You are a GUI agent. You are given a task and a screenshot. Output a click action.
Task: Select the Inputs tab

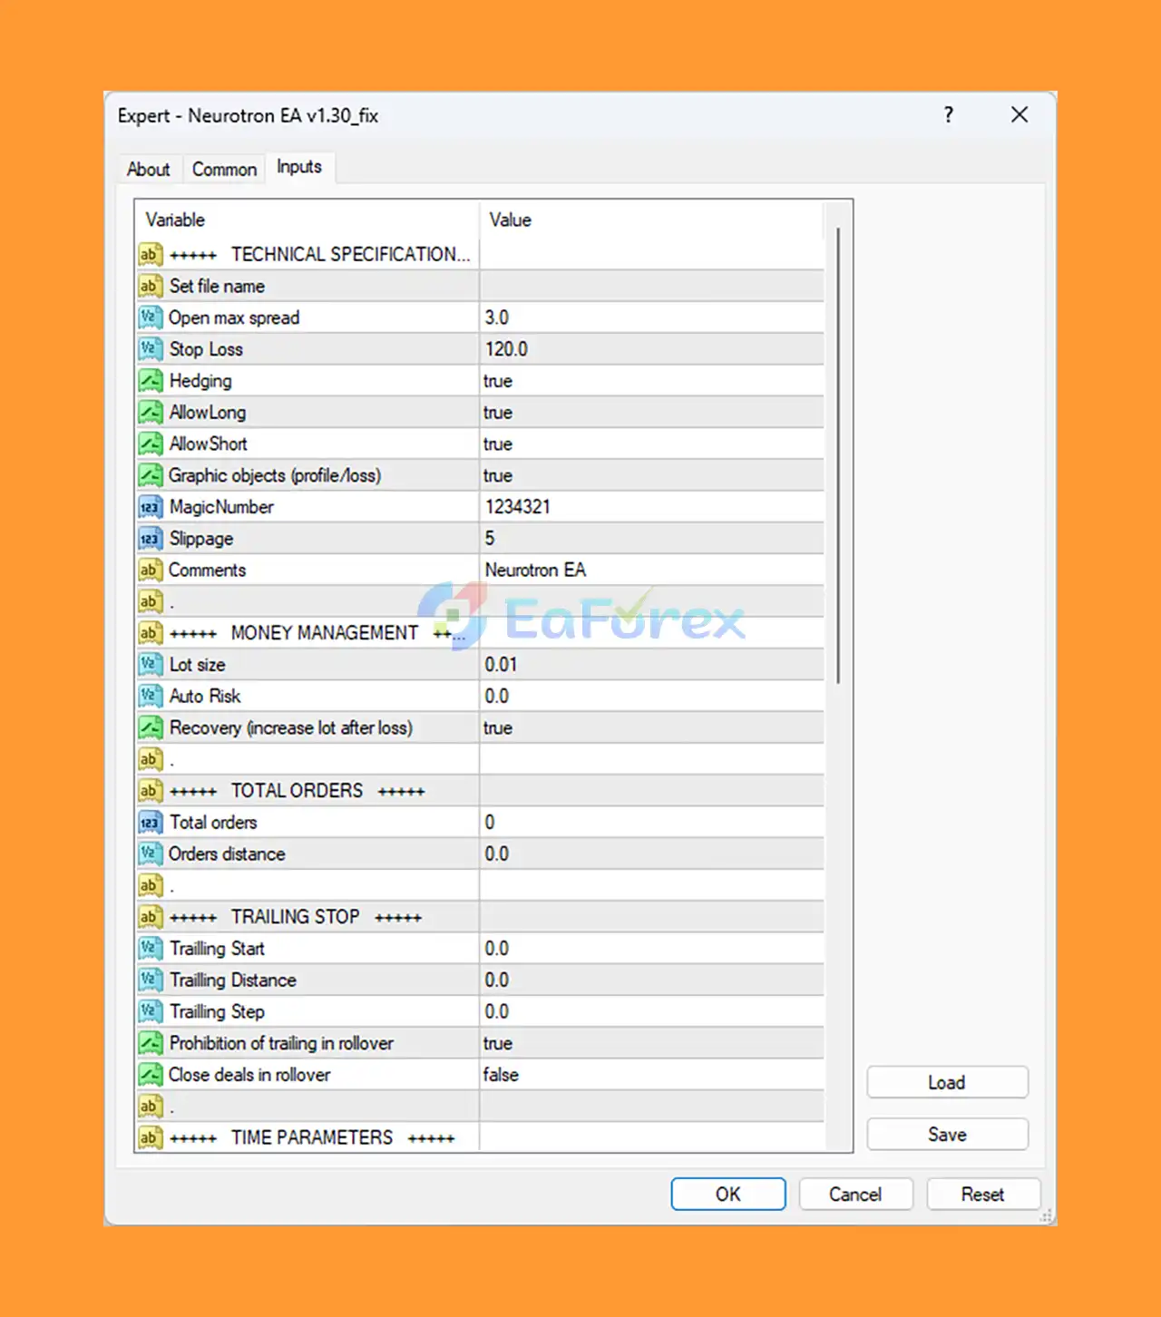point(299,167)
